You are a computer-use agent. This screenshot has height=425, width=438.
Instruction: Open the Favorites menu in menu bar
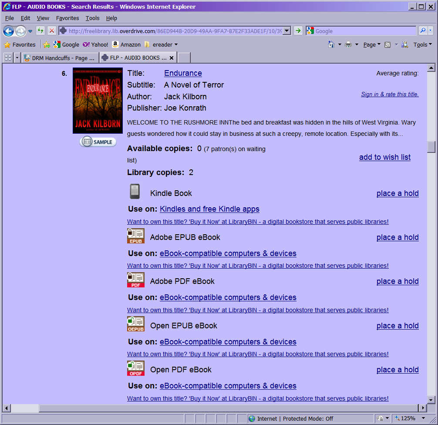pos(67,18)
